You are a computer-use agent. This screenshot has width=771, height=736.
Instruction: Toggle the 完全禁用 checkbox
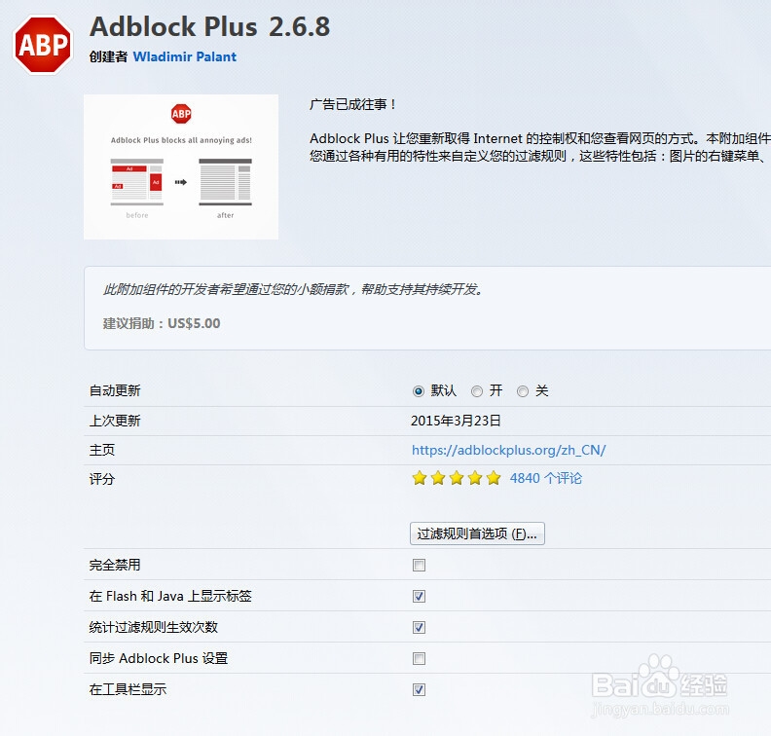click(x=419, y=566)
